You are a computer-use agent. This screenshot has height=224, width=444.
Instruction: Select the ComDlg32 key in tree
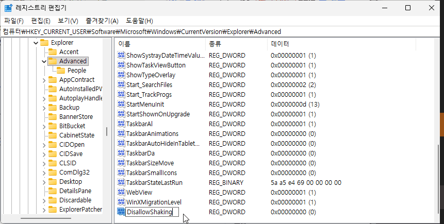(74, 172)
